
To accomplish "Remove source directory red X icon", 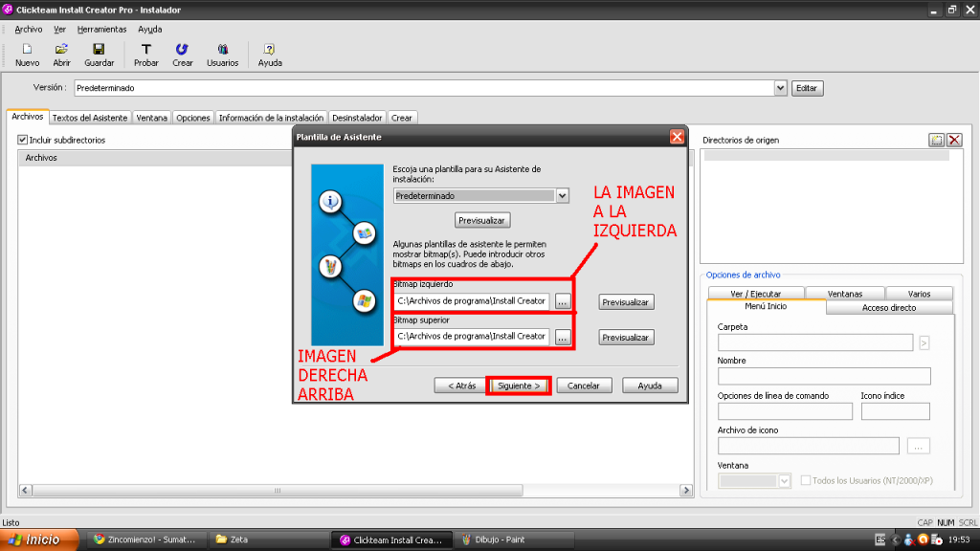I will pos(954,140).
